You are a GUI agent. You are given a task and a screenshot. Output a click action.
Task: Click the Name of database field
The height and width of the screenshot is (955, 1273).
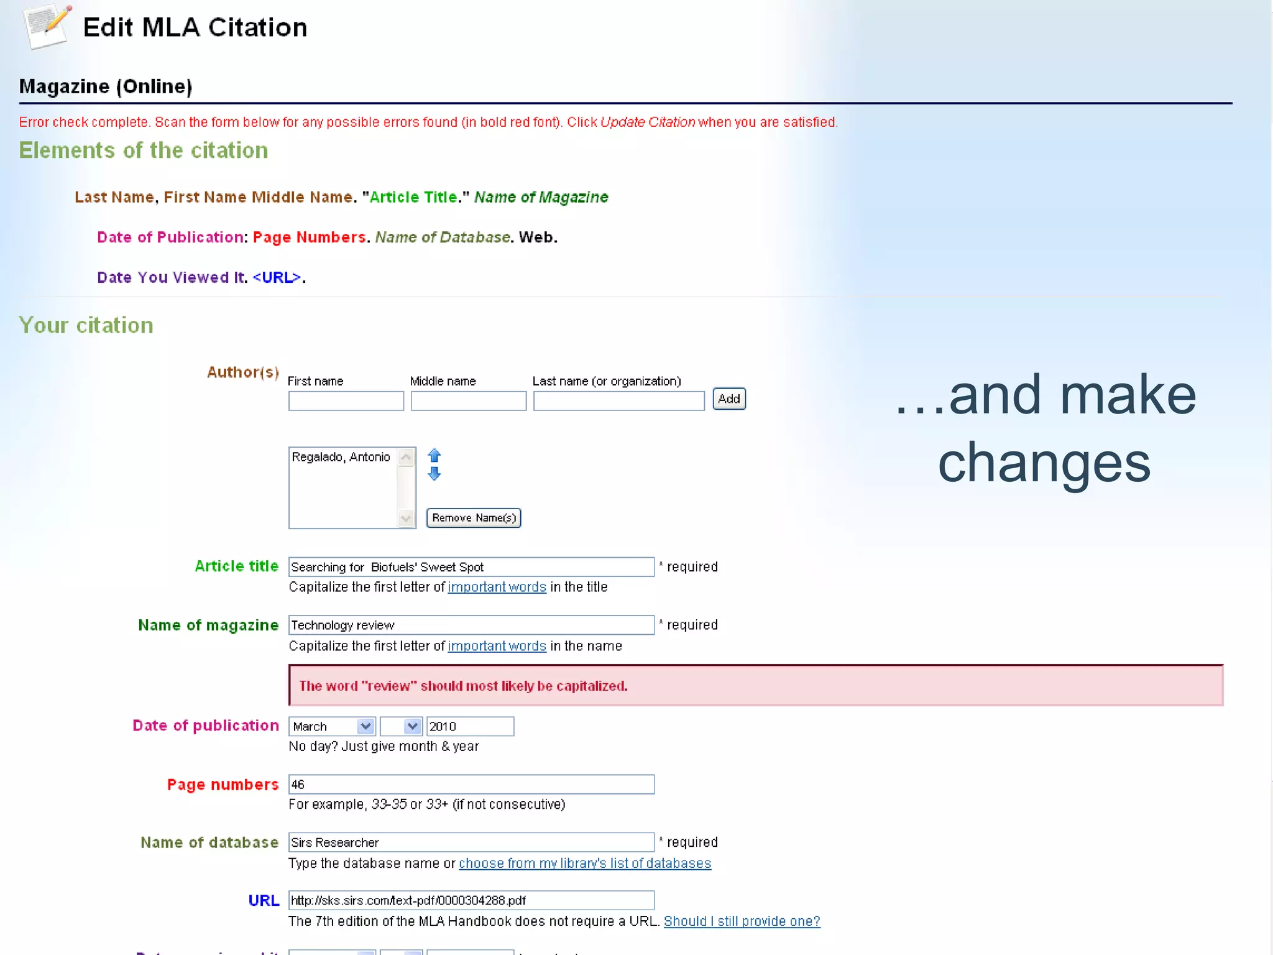[x=471, y=842]
